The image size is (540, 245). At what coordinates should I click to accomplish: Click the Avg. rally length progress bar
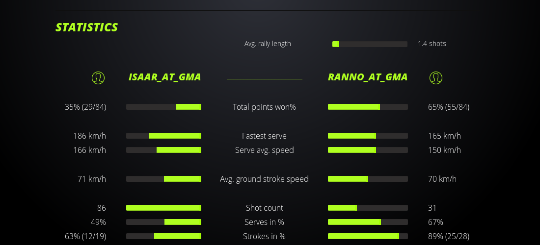coord(370,44)
